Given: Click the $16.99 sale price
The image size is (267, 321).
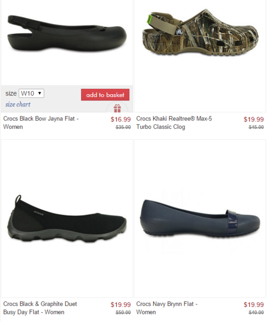Looking at the screenshot, I should tap(120, 119).
